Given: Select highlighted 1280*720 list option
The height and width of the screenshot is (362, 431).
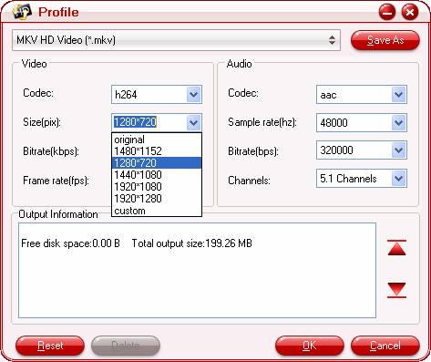Looking at the screenshot, I should click(x=157, y=163).
